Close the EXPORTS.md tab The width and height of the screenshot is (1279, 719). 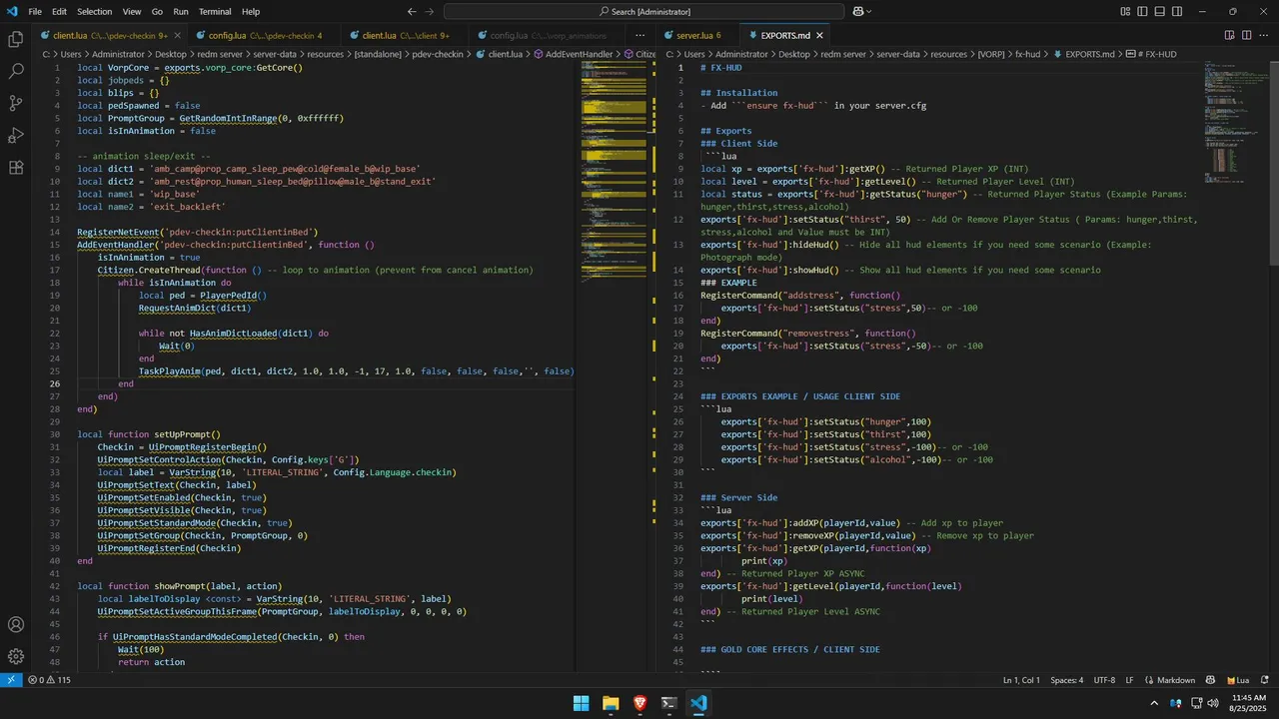[819, 35]
